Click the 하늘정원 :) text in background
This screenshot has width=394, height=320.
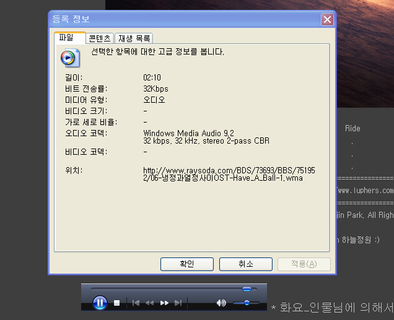tap(361, 240)
